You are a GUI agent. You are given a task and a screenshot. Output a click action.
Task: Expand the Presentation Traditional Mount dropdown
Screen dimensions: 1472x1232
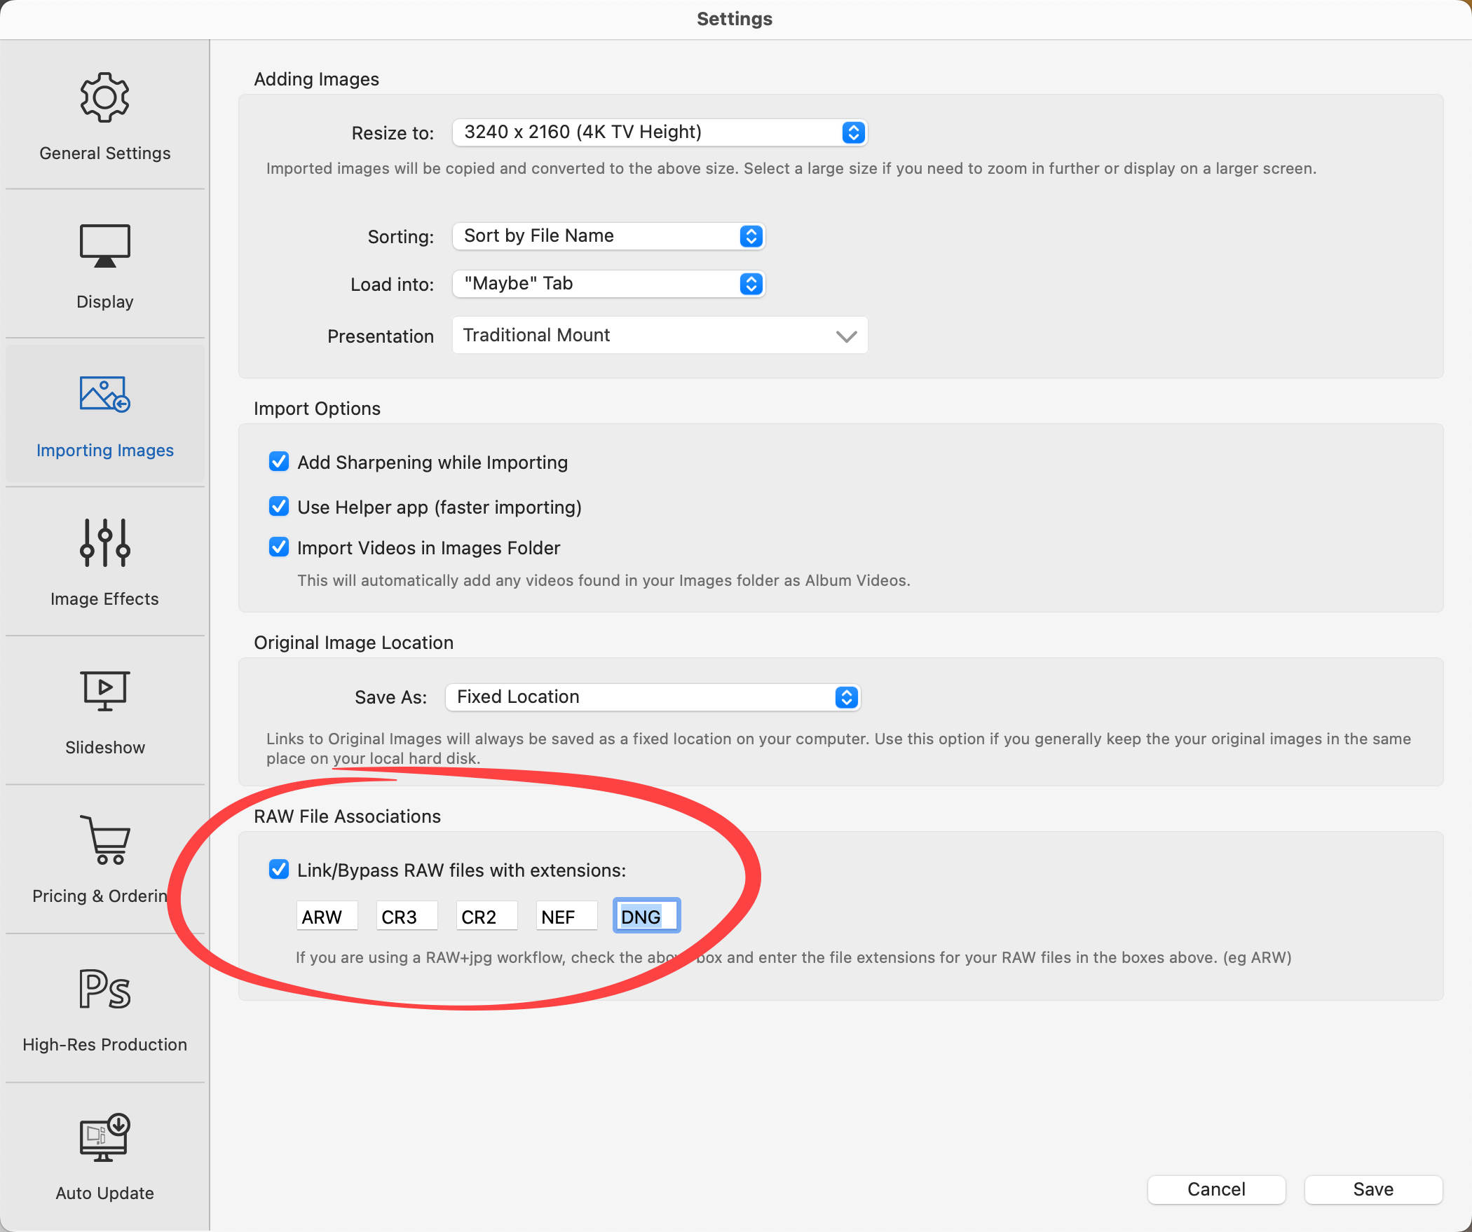coord(659,336)
